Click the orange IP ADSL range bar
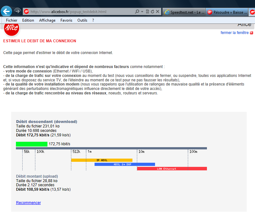255x212 pixels. coord(102,160)
